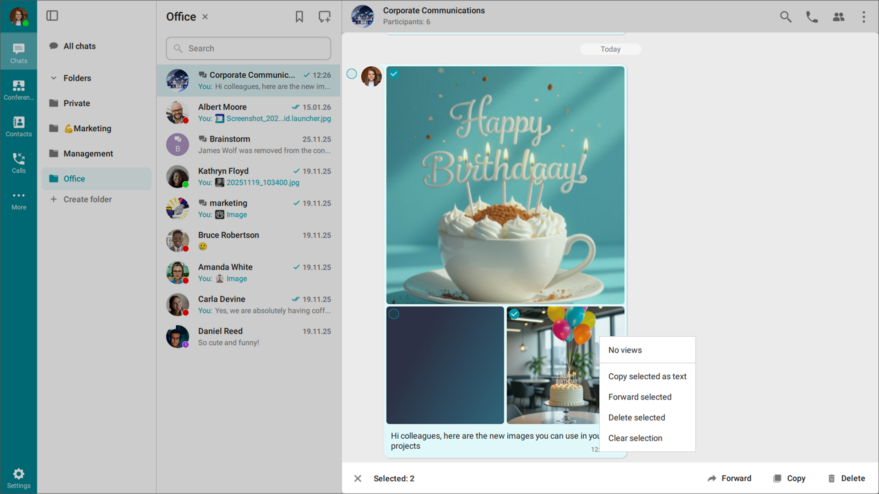The image size is (879, 494).
Task: Open the three-dot chat options menu
Action: tap(863, 17)
